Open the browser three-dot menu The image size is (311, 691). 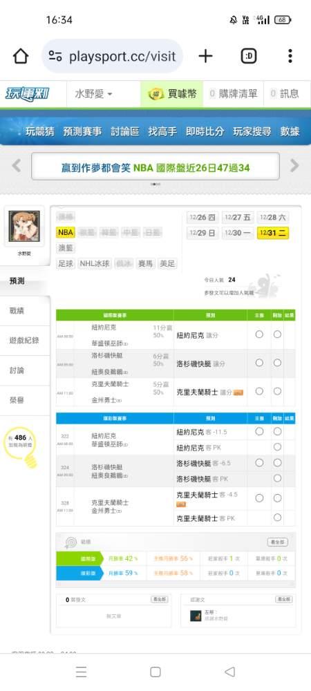[x=290, y=56]
